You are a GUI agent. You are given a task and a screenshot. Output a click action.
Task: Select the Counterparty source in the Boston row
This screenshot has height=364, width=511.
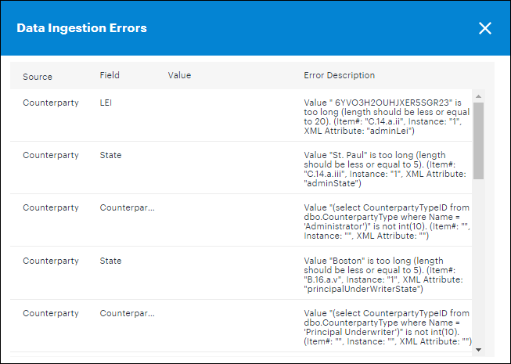pyautogui.click(x=51, y=261)
